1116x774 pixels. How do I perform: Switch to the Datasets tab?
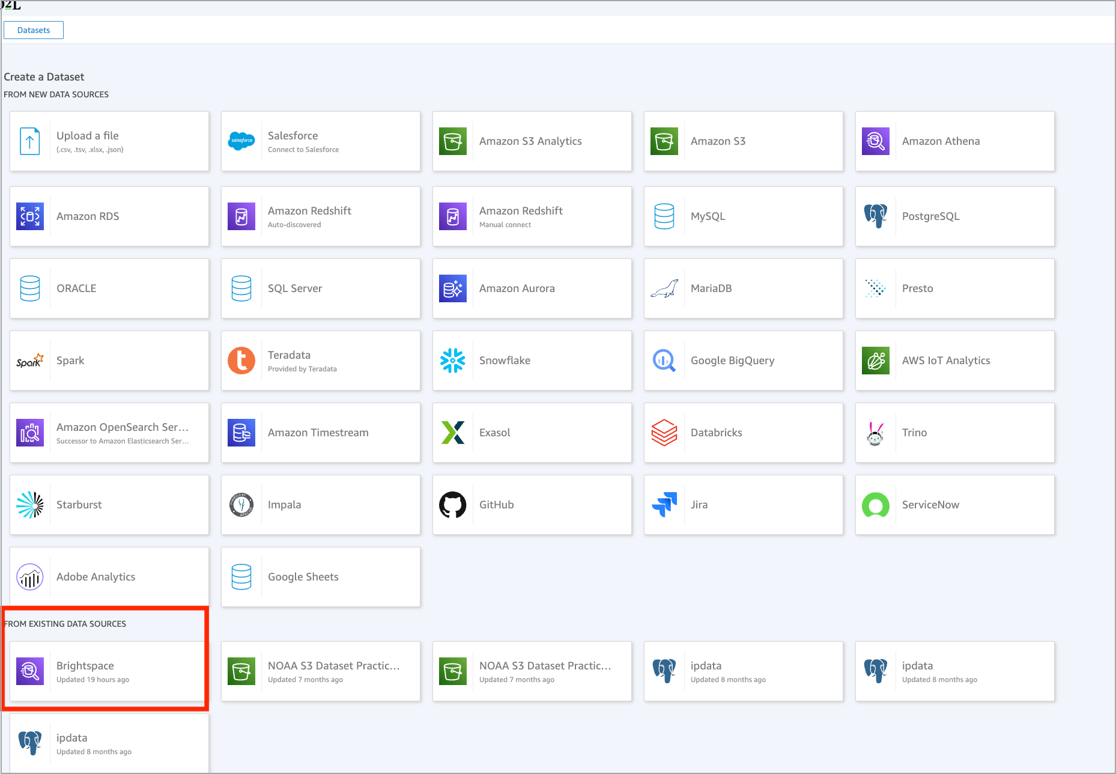[x=33, y=29]
